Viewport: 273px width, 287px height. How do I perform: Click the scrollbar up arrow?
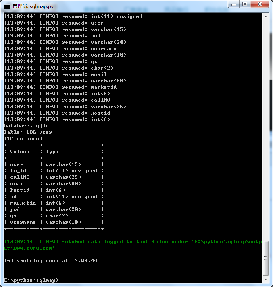(x=266, y=16)
